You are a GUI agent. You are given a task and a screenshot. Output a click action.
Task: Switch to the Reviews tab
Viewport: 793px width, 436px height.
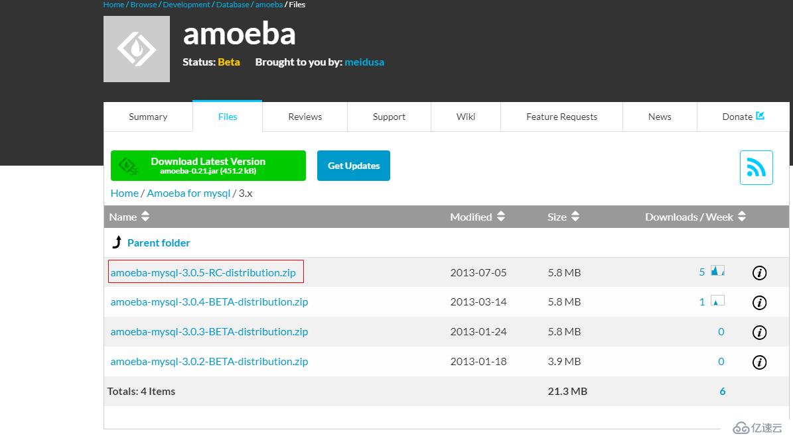tap(305, 117)
